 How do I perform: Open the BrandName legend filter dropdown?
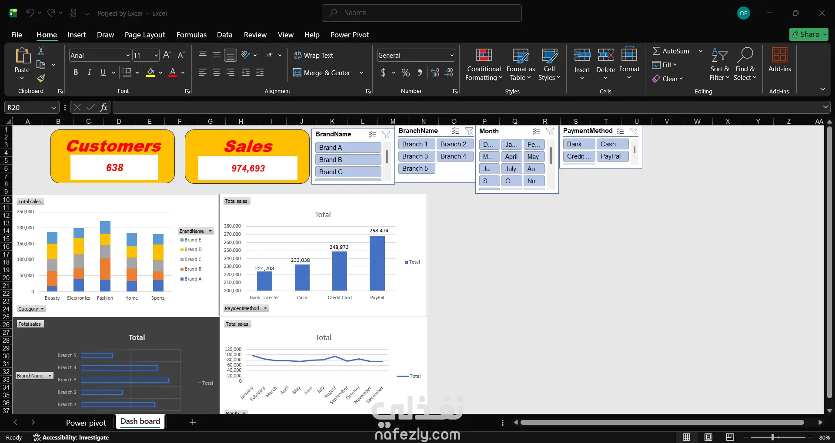(210, 231)
